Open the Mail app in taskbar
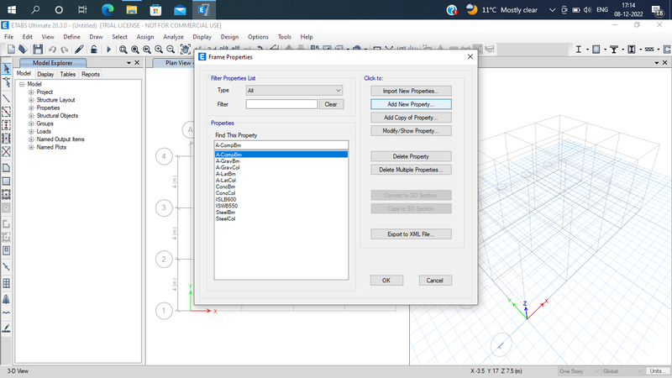Viewport: 672px width, 378px height. pyautogui.click(x=180, y=9)
